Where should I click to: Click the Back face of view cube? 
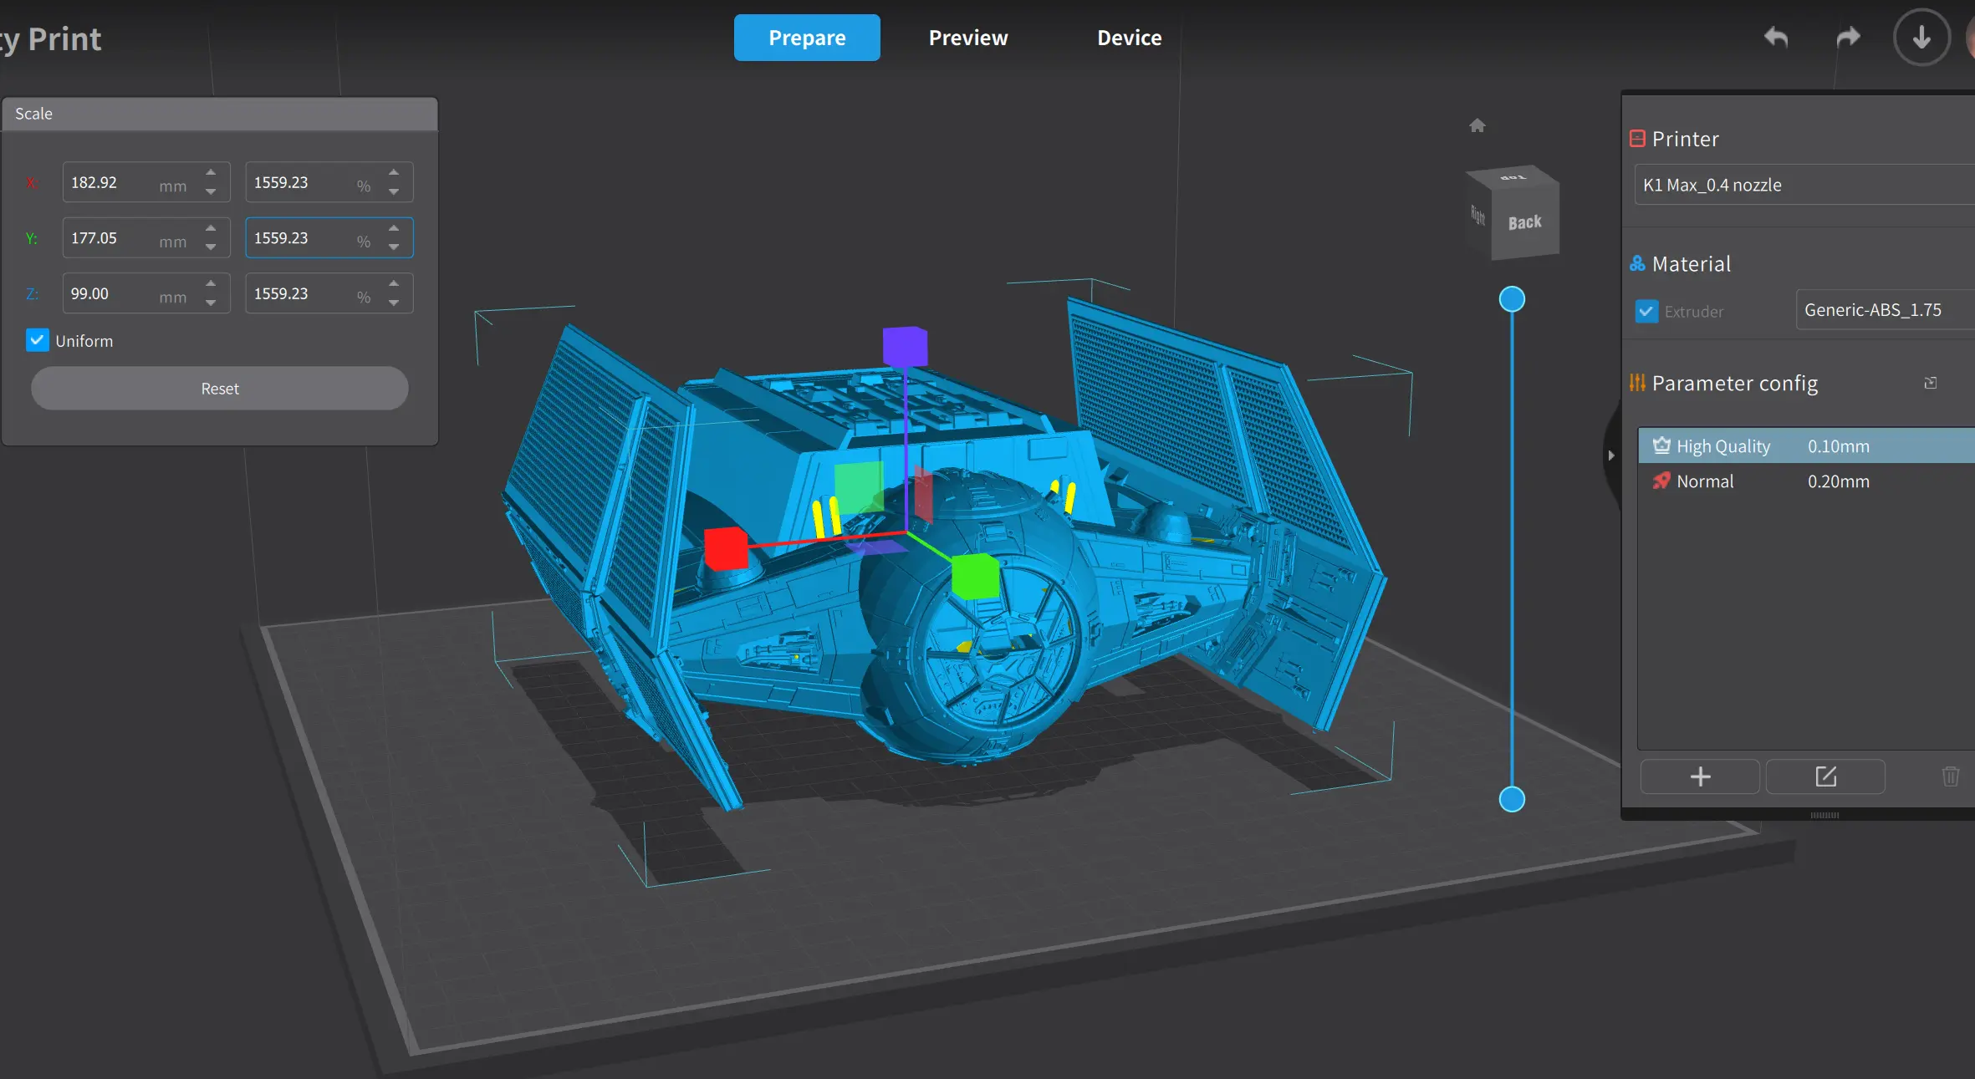pos(1524,222)
